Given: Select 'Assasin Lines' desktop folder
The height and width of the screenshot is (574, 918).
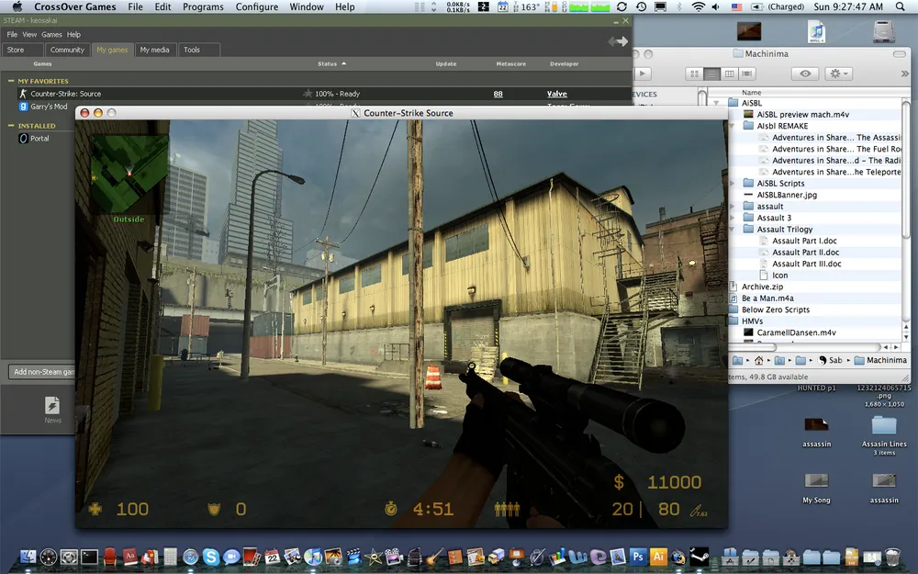Looking at the screenshot, I should click(883, 434).
